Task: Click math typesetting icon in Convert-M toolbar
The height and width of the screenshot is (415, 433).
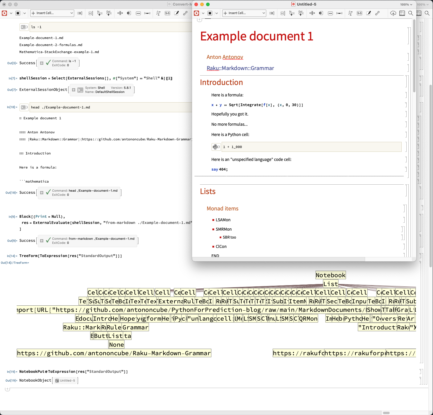Action: (x=158, y=13)
